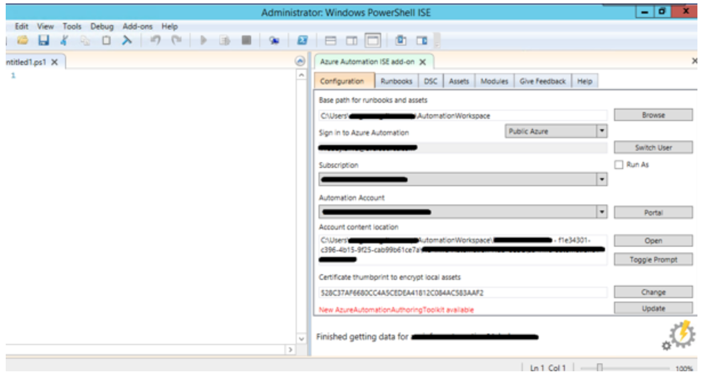Switch to the Assets tab
Image resolution: width=702 pixels, height=377 pixels.
(x=459, y=82)
